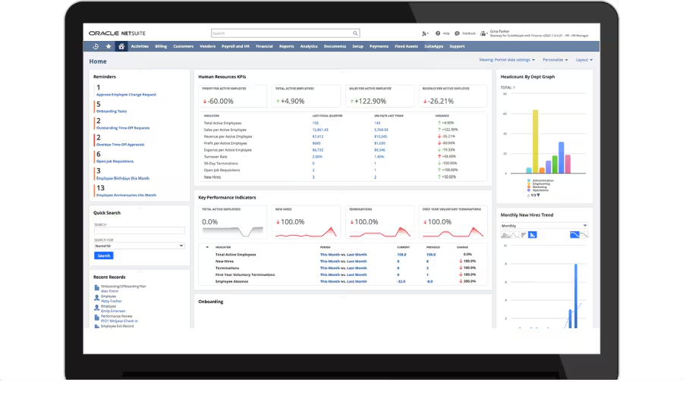
Task: Open the Help question mark icon
Action: click(437, 33)
